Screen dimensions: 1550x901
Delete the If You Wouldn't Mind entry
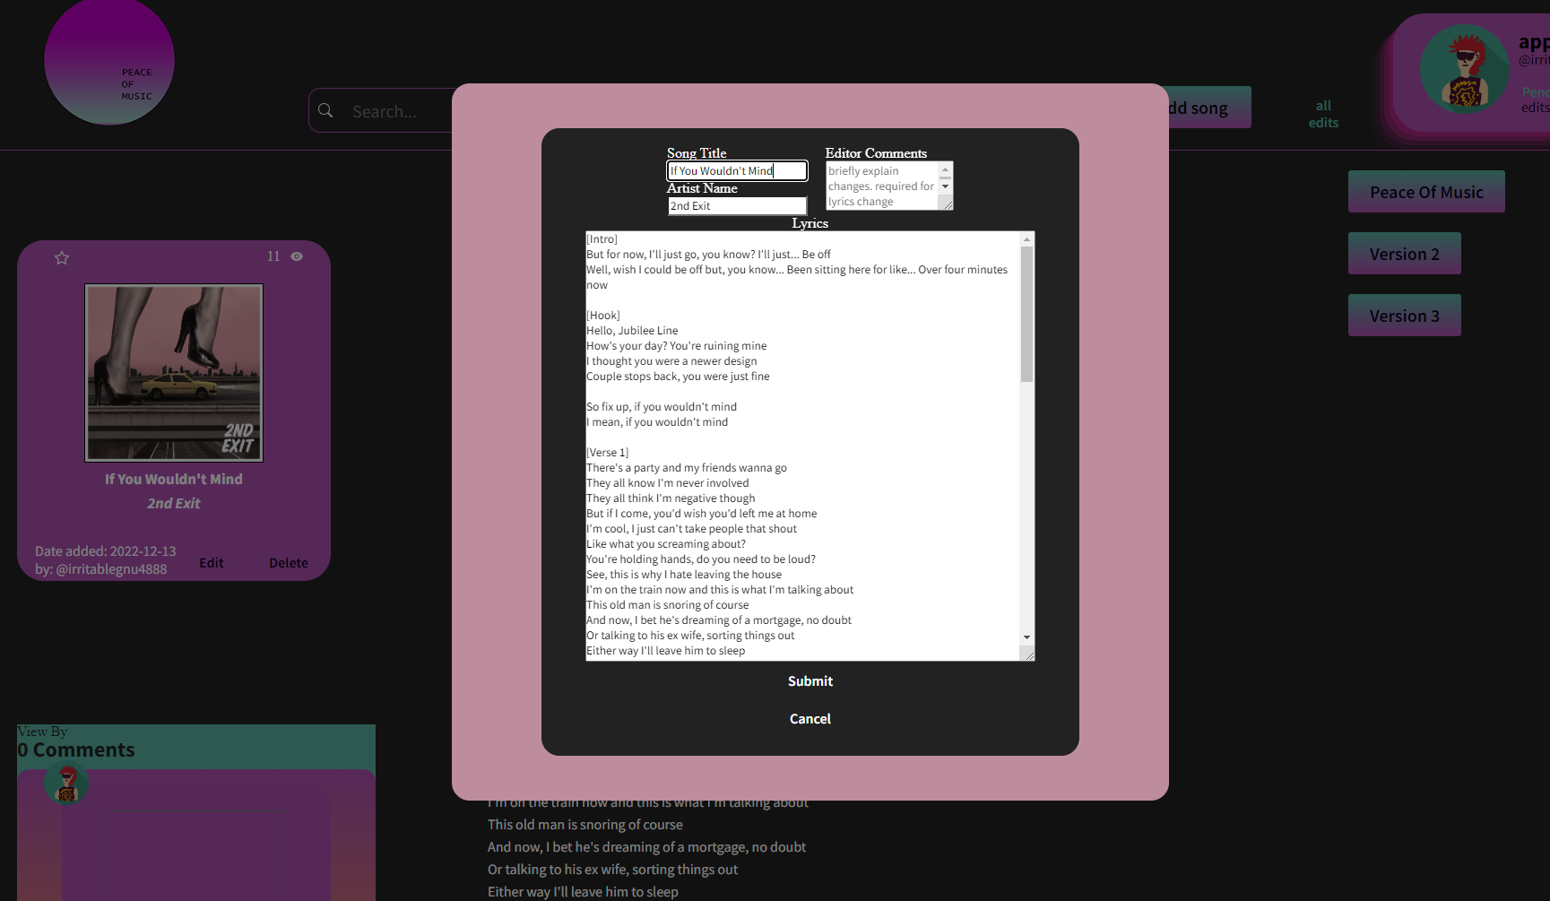click(x=288, y=562)
